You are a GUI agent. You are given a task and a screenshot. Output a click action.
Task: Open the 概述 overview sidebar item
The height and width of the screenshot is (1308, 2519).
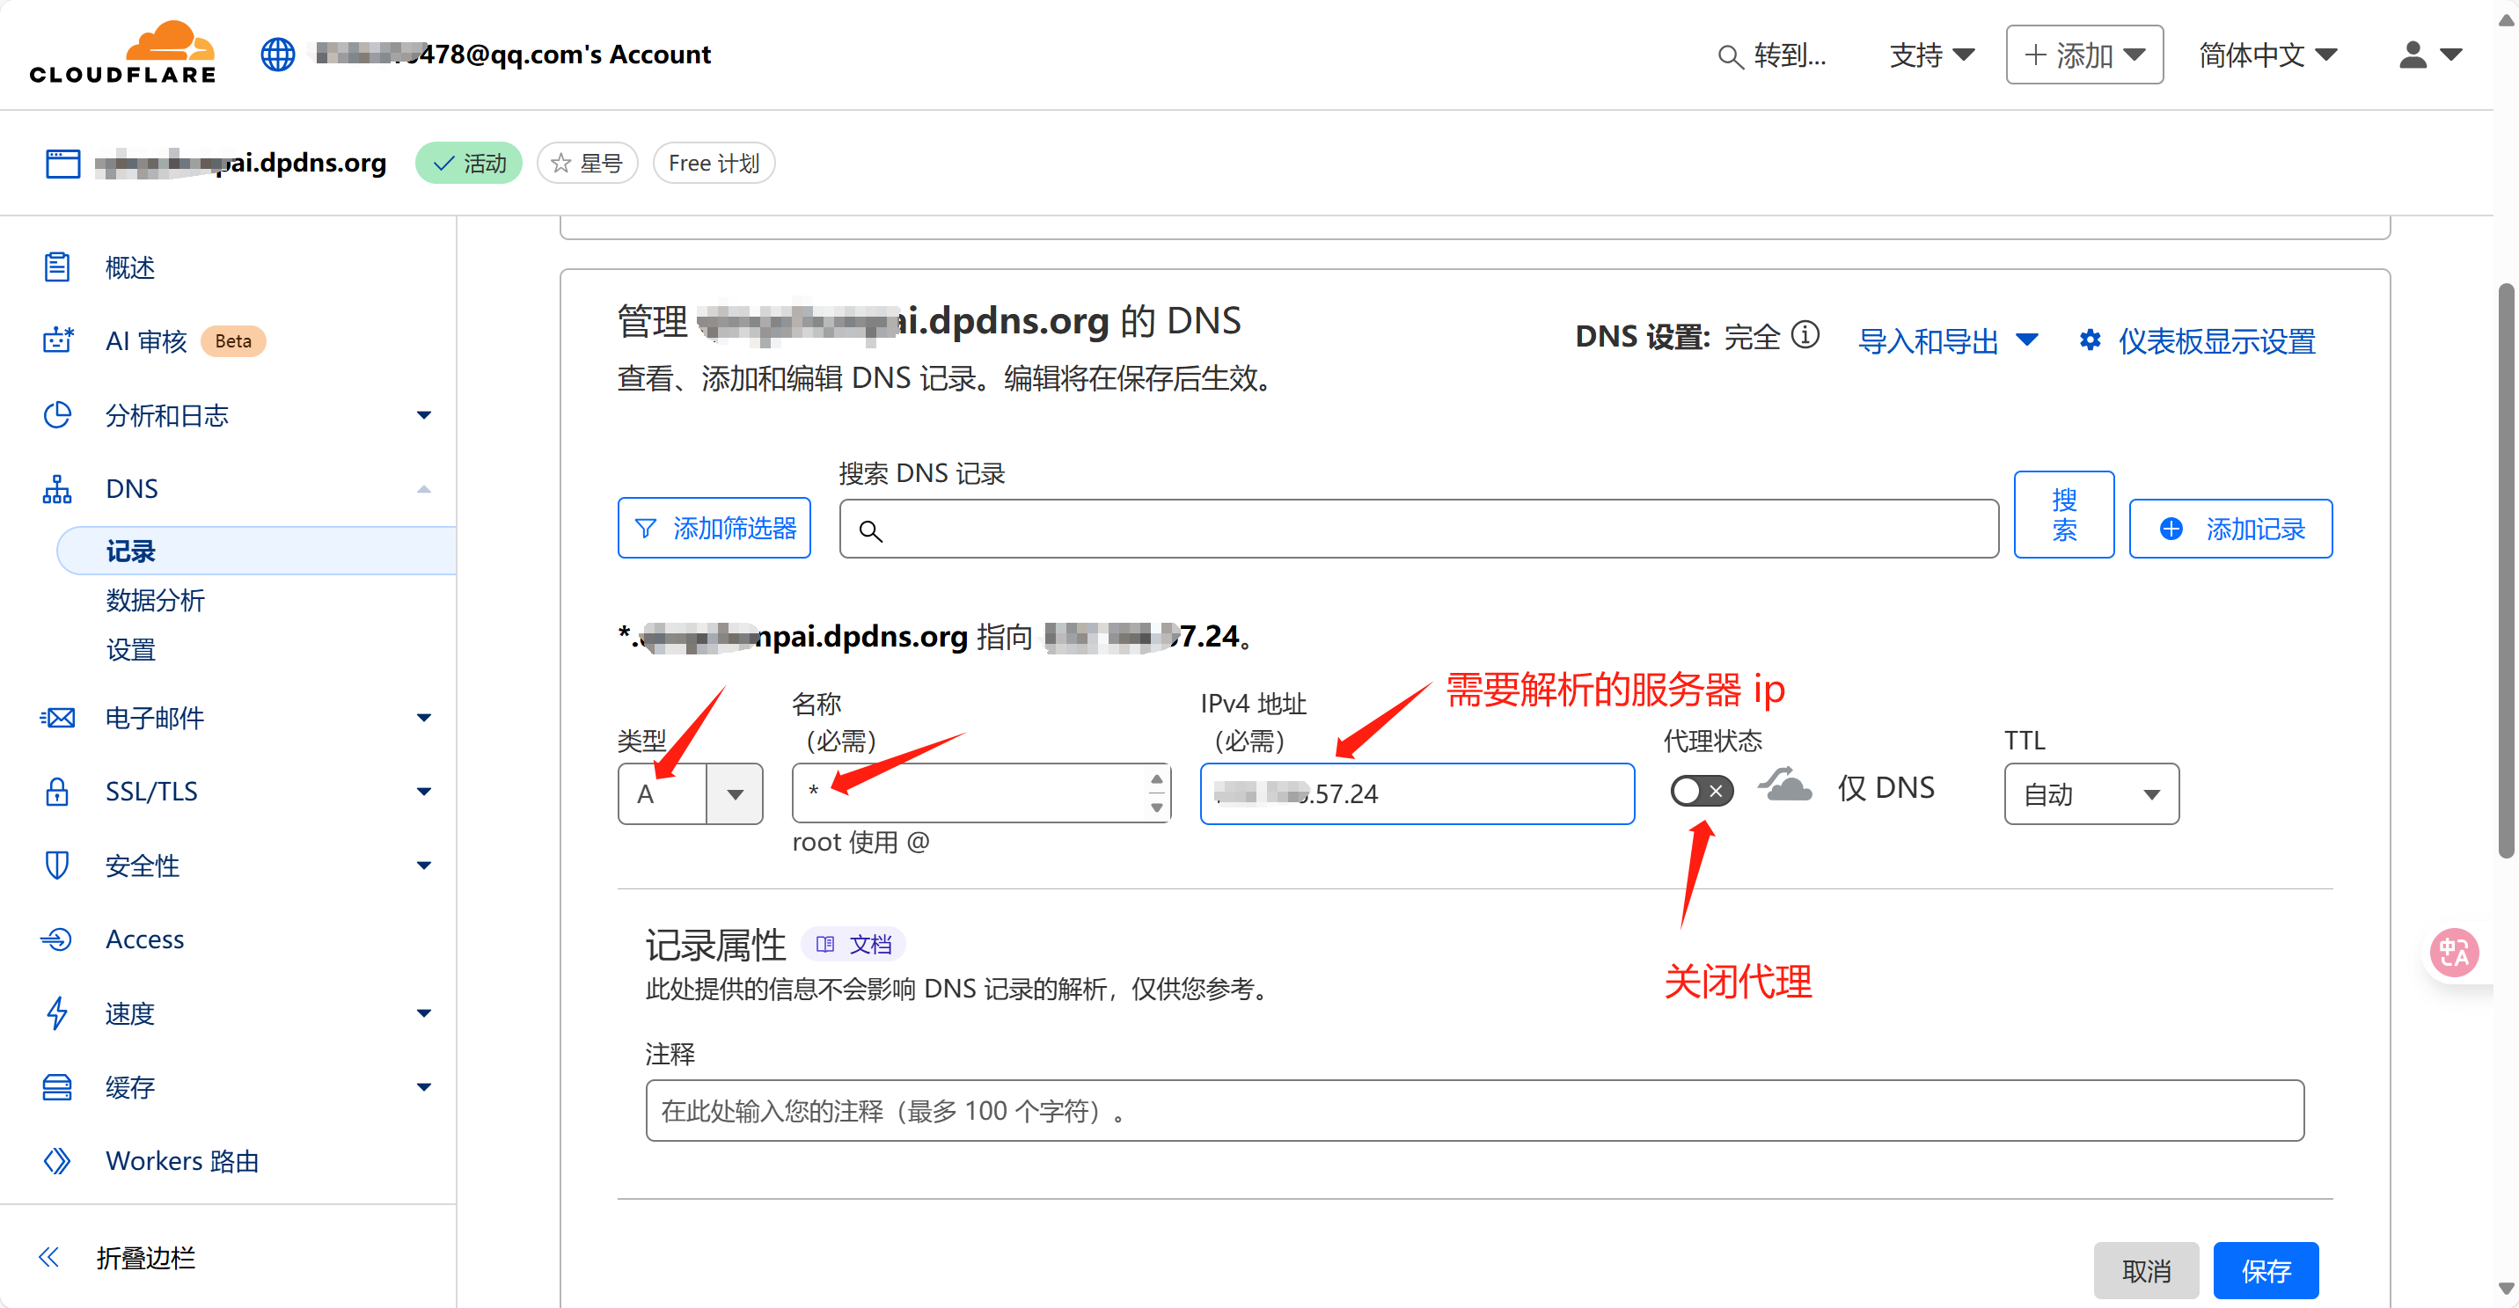130,267
